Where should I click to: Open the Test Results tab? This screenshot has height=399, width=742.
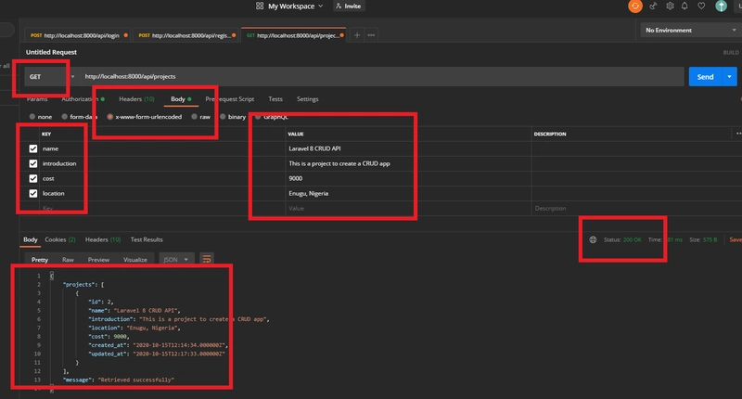(x=147, y=239)
